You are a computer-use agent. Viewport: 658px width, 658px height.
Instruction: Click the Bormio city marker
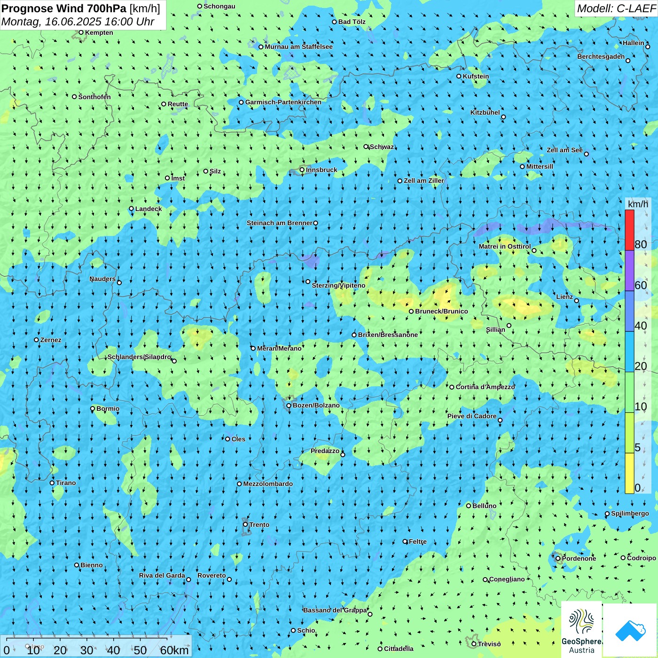click(93, 408)
